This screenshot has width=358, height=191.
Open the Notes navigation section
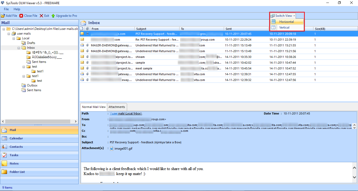pos(39,163)
